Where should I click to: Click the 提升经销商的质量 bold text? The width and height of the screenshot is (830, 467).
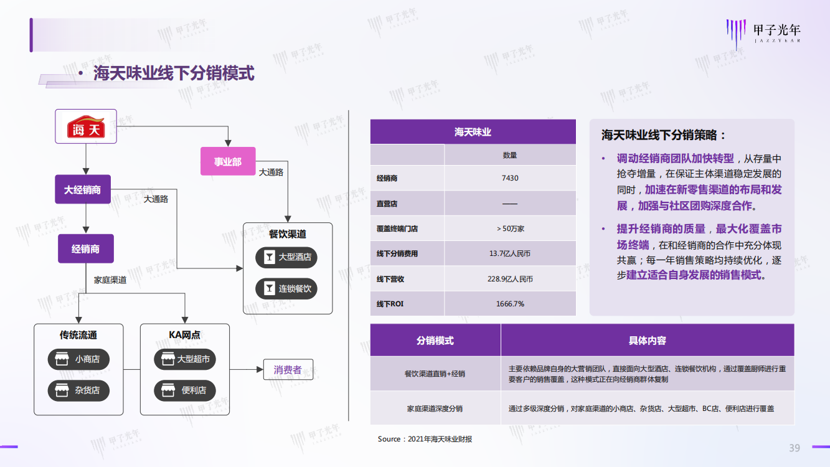coord(661,229)
